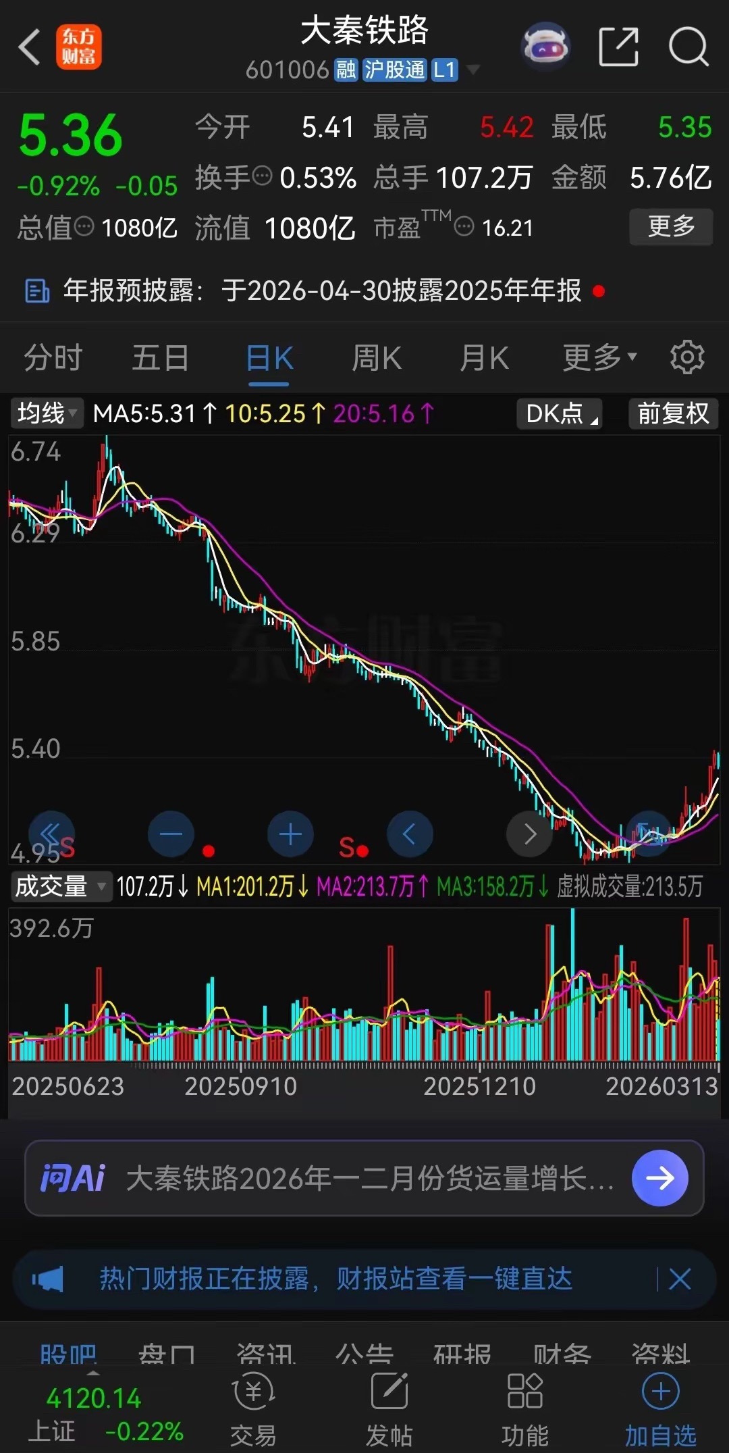Open the 均线 indicator dropdown

(46, 413)
